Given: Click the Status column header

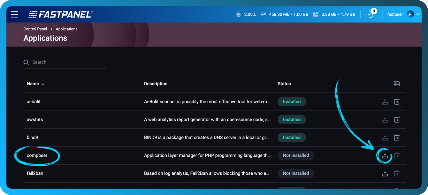Looking at the screenshot, I should click(x=284, y=83).
